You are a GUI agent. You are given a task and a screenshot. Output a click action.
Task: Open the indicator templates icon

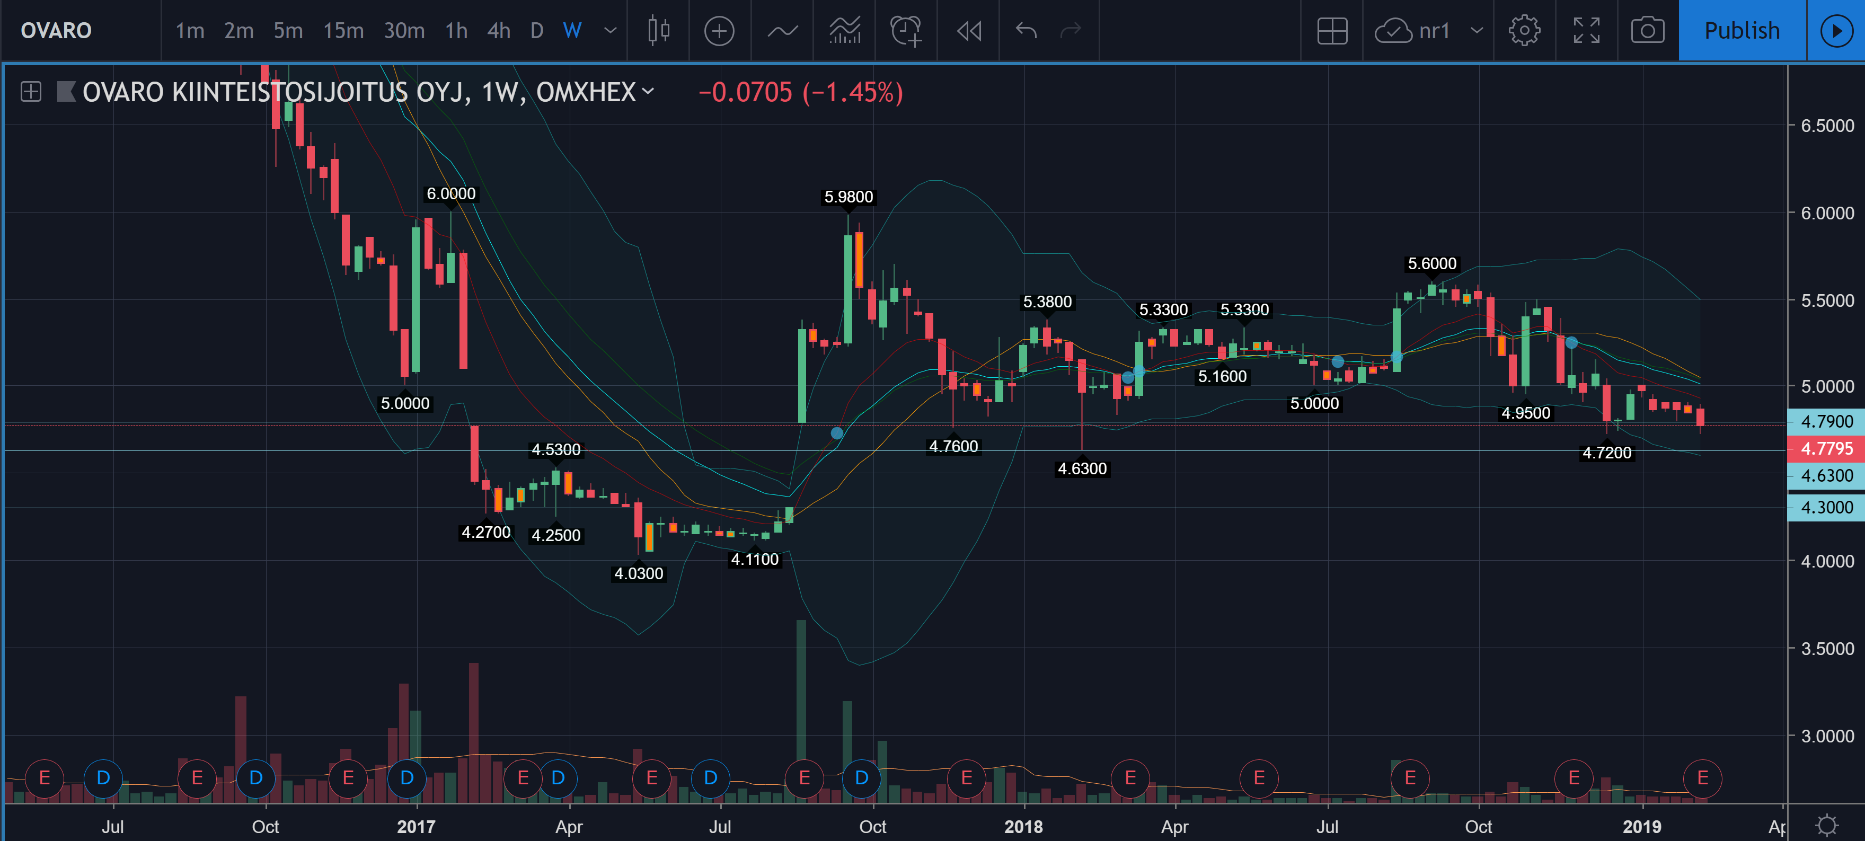tap(844, 30)
